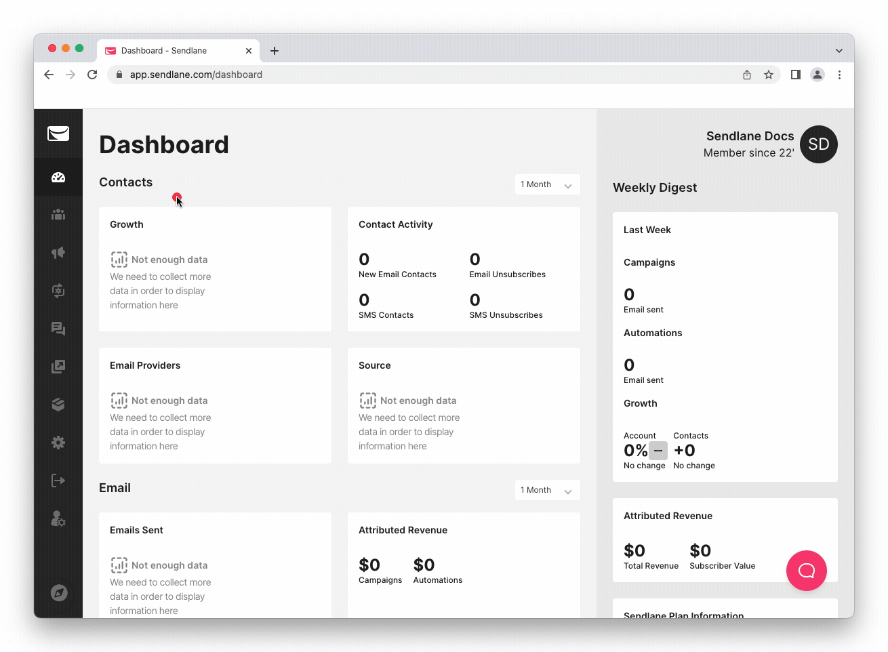Viewport: 888px width, 652px height.
Task: Click the compass icon at sidebar bottom
Action: (x=59, y=593)
